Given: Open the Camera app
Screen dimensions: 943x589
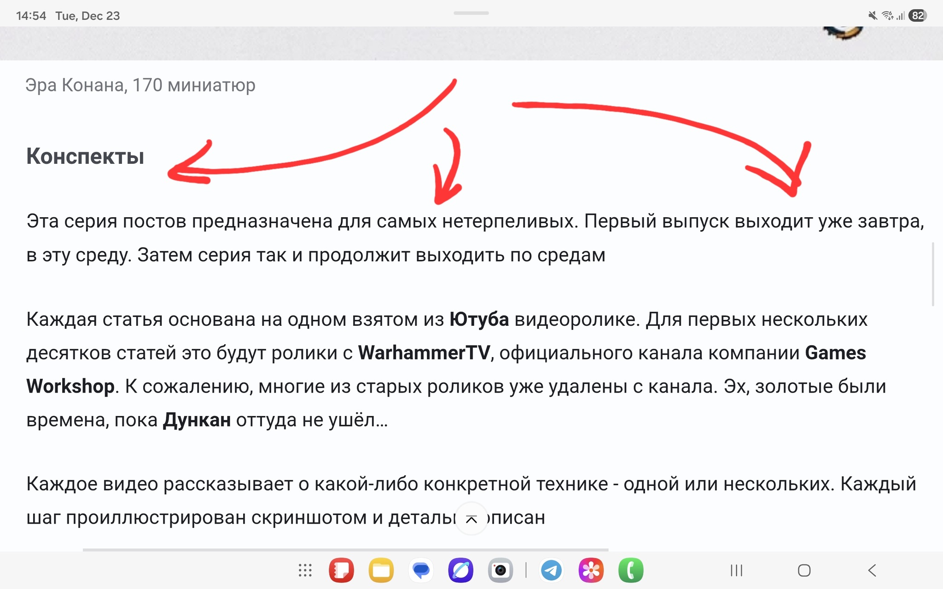Looking at the screenshot, I should [501, 571].
